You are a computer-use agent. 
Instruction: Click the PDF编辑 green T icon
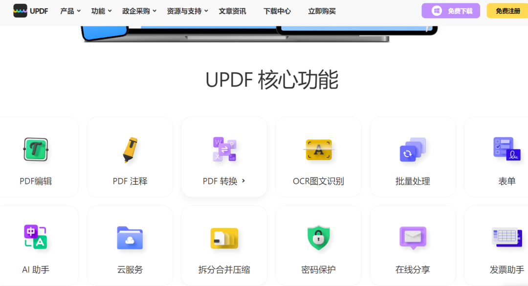(x=36, y=150)
